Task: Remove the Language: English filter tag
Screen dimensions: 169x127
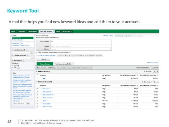Action: [x=83, y=56]
